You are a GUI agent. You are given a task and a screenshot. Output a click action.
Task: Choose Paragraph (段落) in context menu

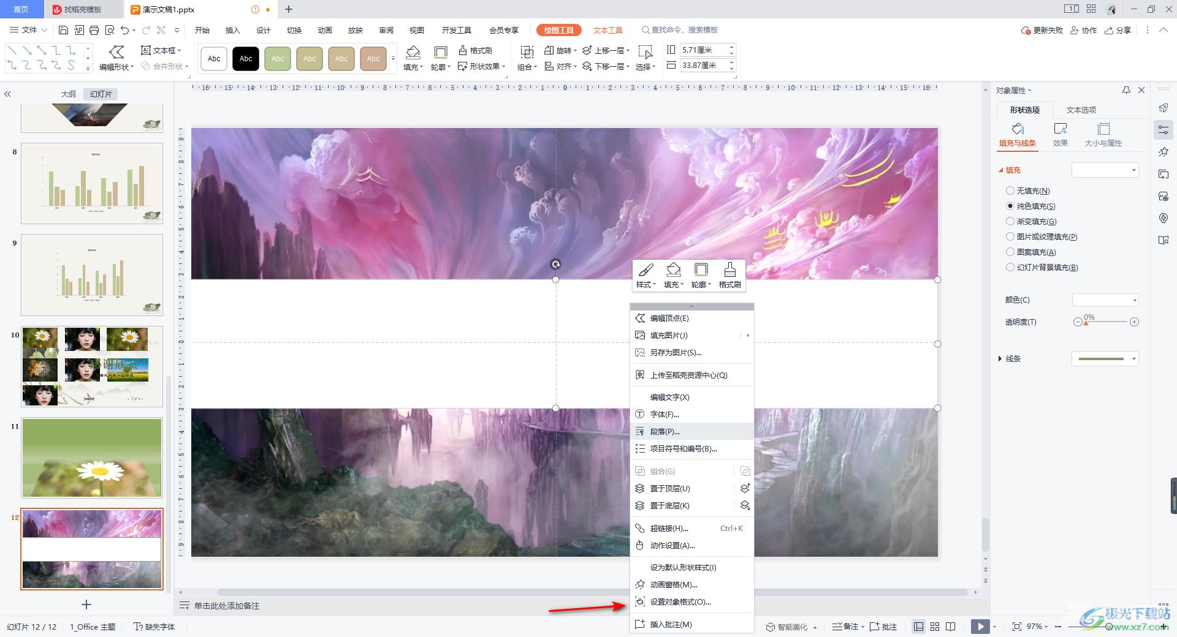point(691,431)
